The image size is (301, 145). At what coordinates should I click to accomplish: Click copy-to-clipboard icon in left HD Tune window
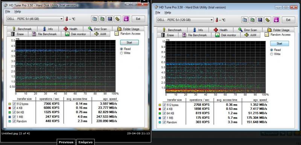point(94,19)
